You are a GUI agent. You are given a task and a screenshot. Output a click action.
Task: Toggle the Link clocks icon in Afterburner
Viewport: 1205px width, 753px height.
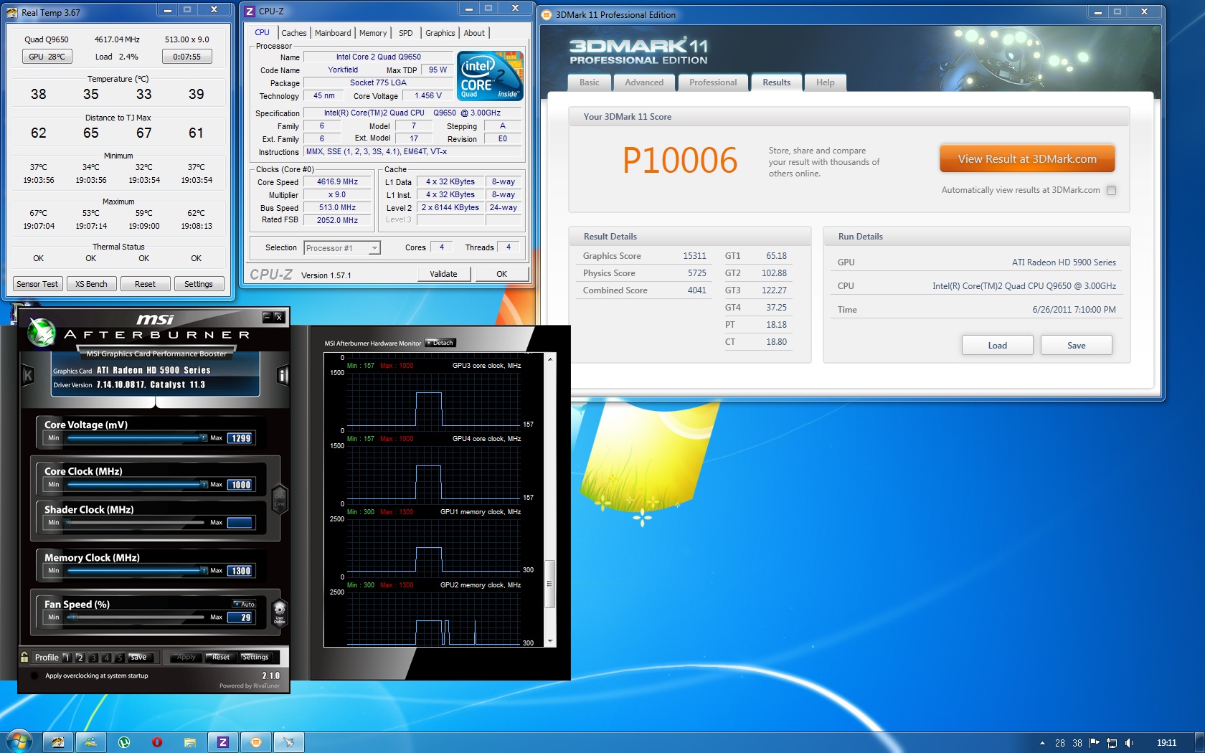[280, 498]
